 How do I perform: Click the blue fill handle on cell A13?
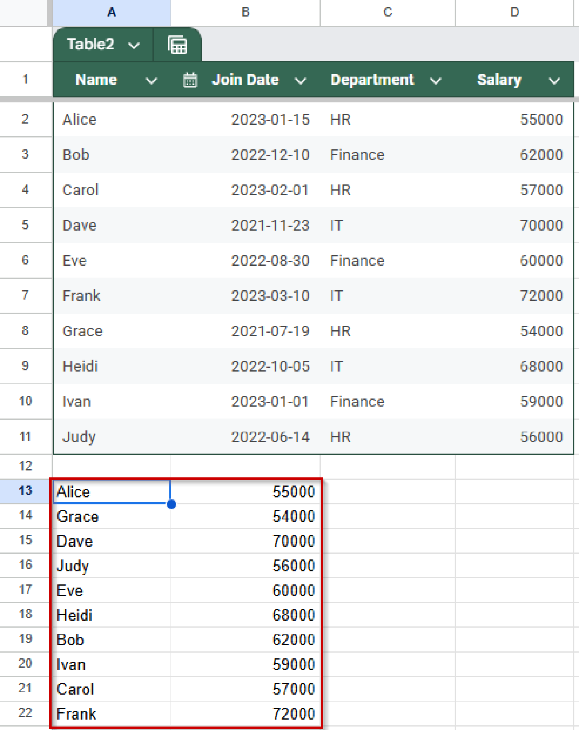pos(171,505)
